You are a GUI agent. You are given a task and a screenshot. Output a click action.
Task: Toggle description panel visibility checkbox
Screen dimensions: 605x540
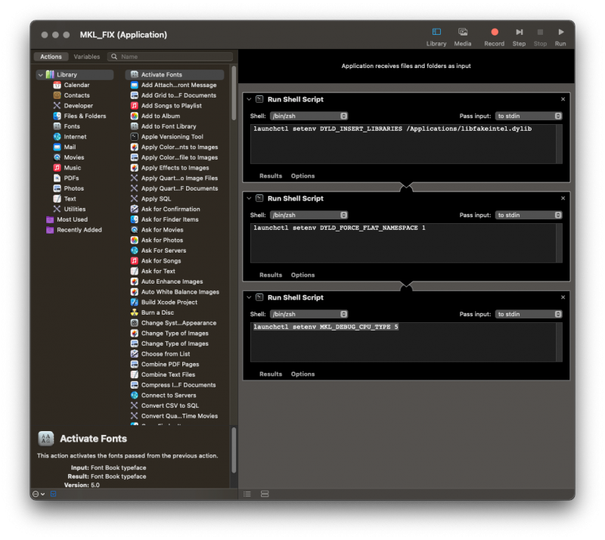pyautogui.click(x=53, y=494)
